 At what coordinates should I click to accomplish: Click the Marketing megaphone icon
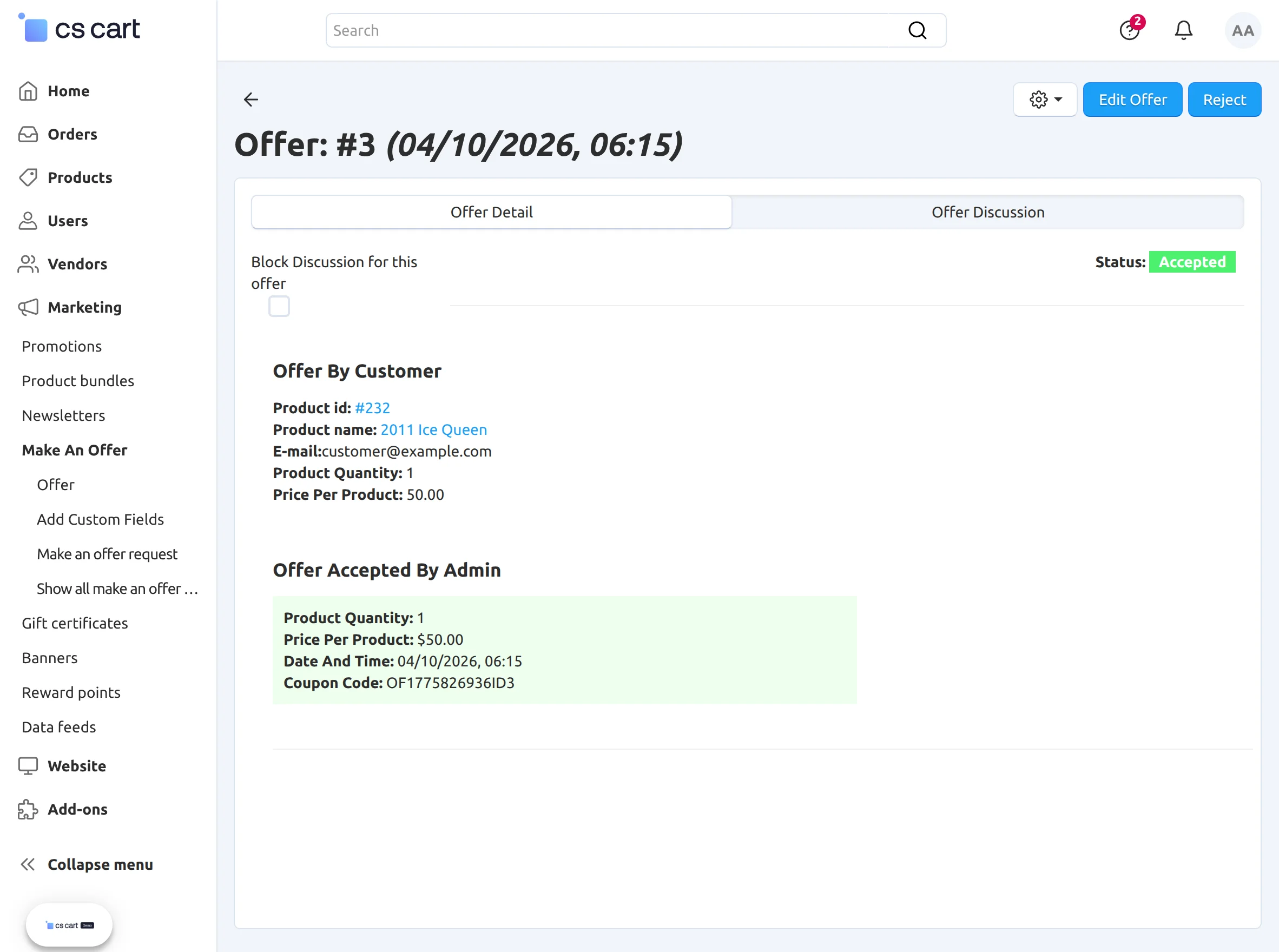point(28,307)
